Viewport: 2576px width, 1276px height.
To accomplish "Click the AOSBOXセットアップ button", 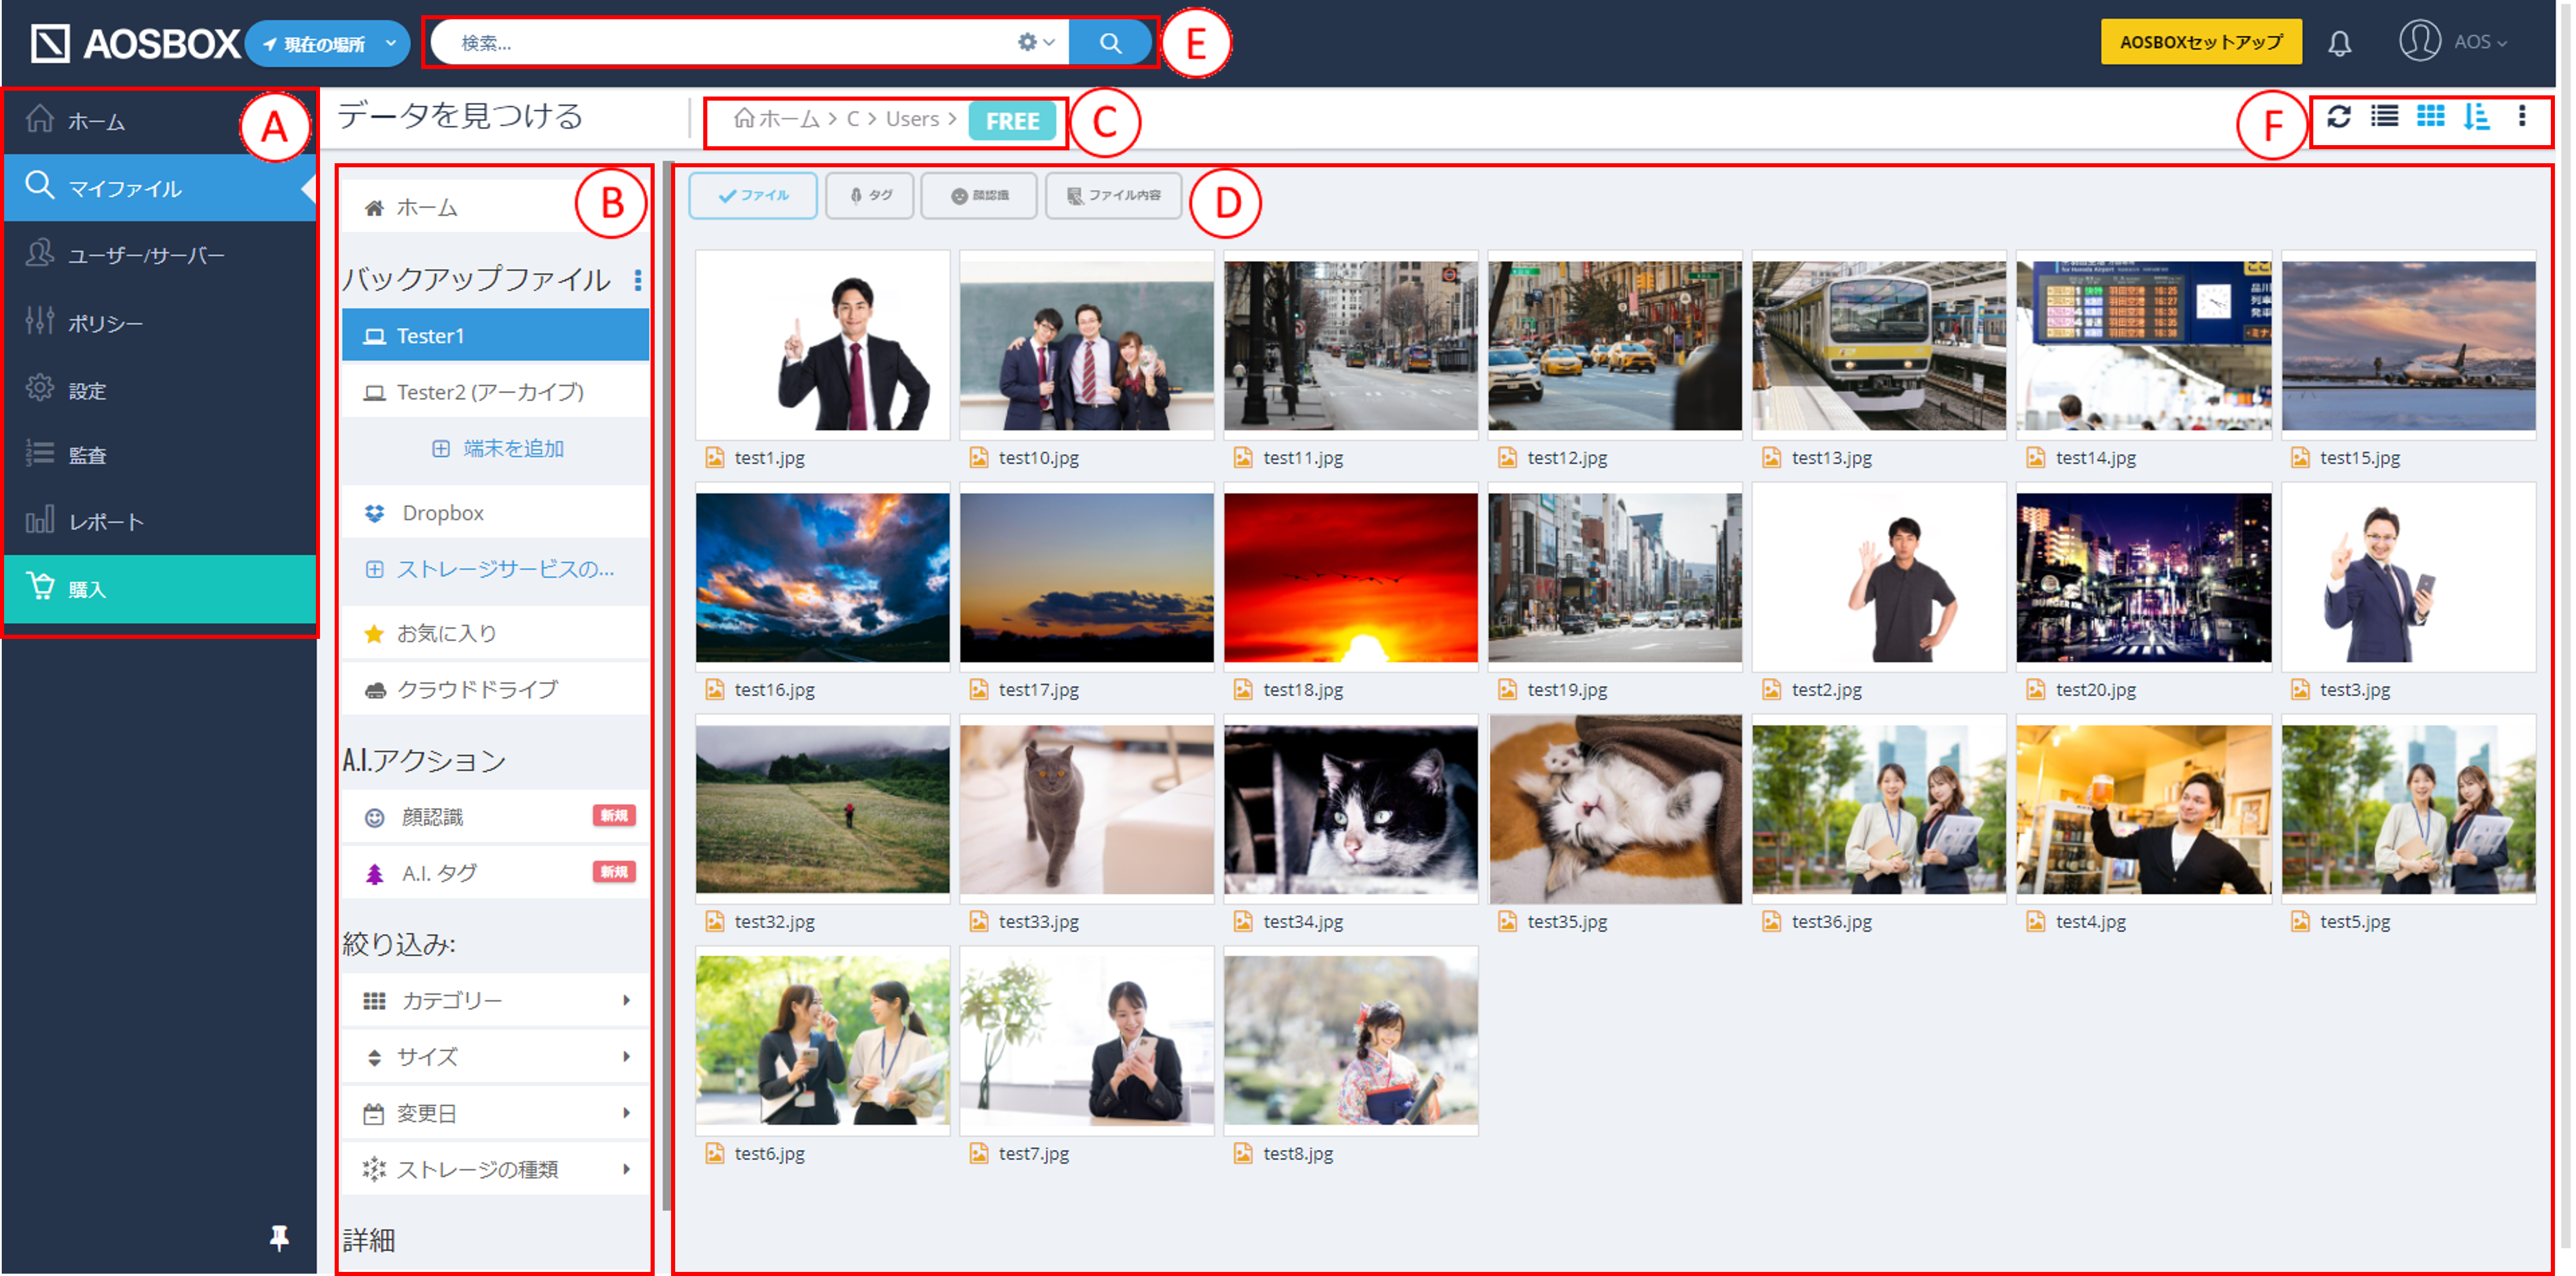I will click(x=2200, y=42).
